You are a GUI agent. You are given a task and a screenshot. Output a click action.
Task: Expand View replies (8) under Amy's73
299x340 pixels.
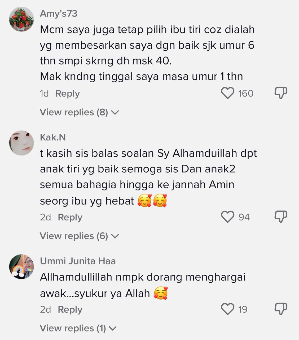click(79, 112)
